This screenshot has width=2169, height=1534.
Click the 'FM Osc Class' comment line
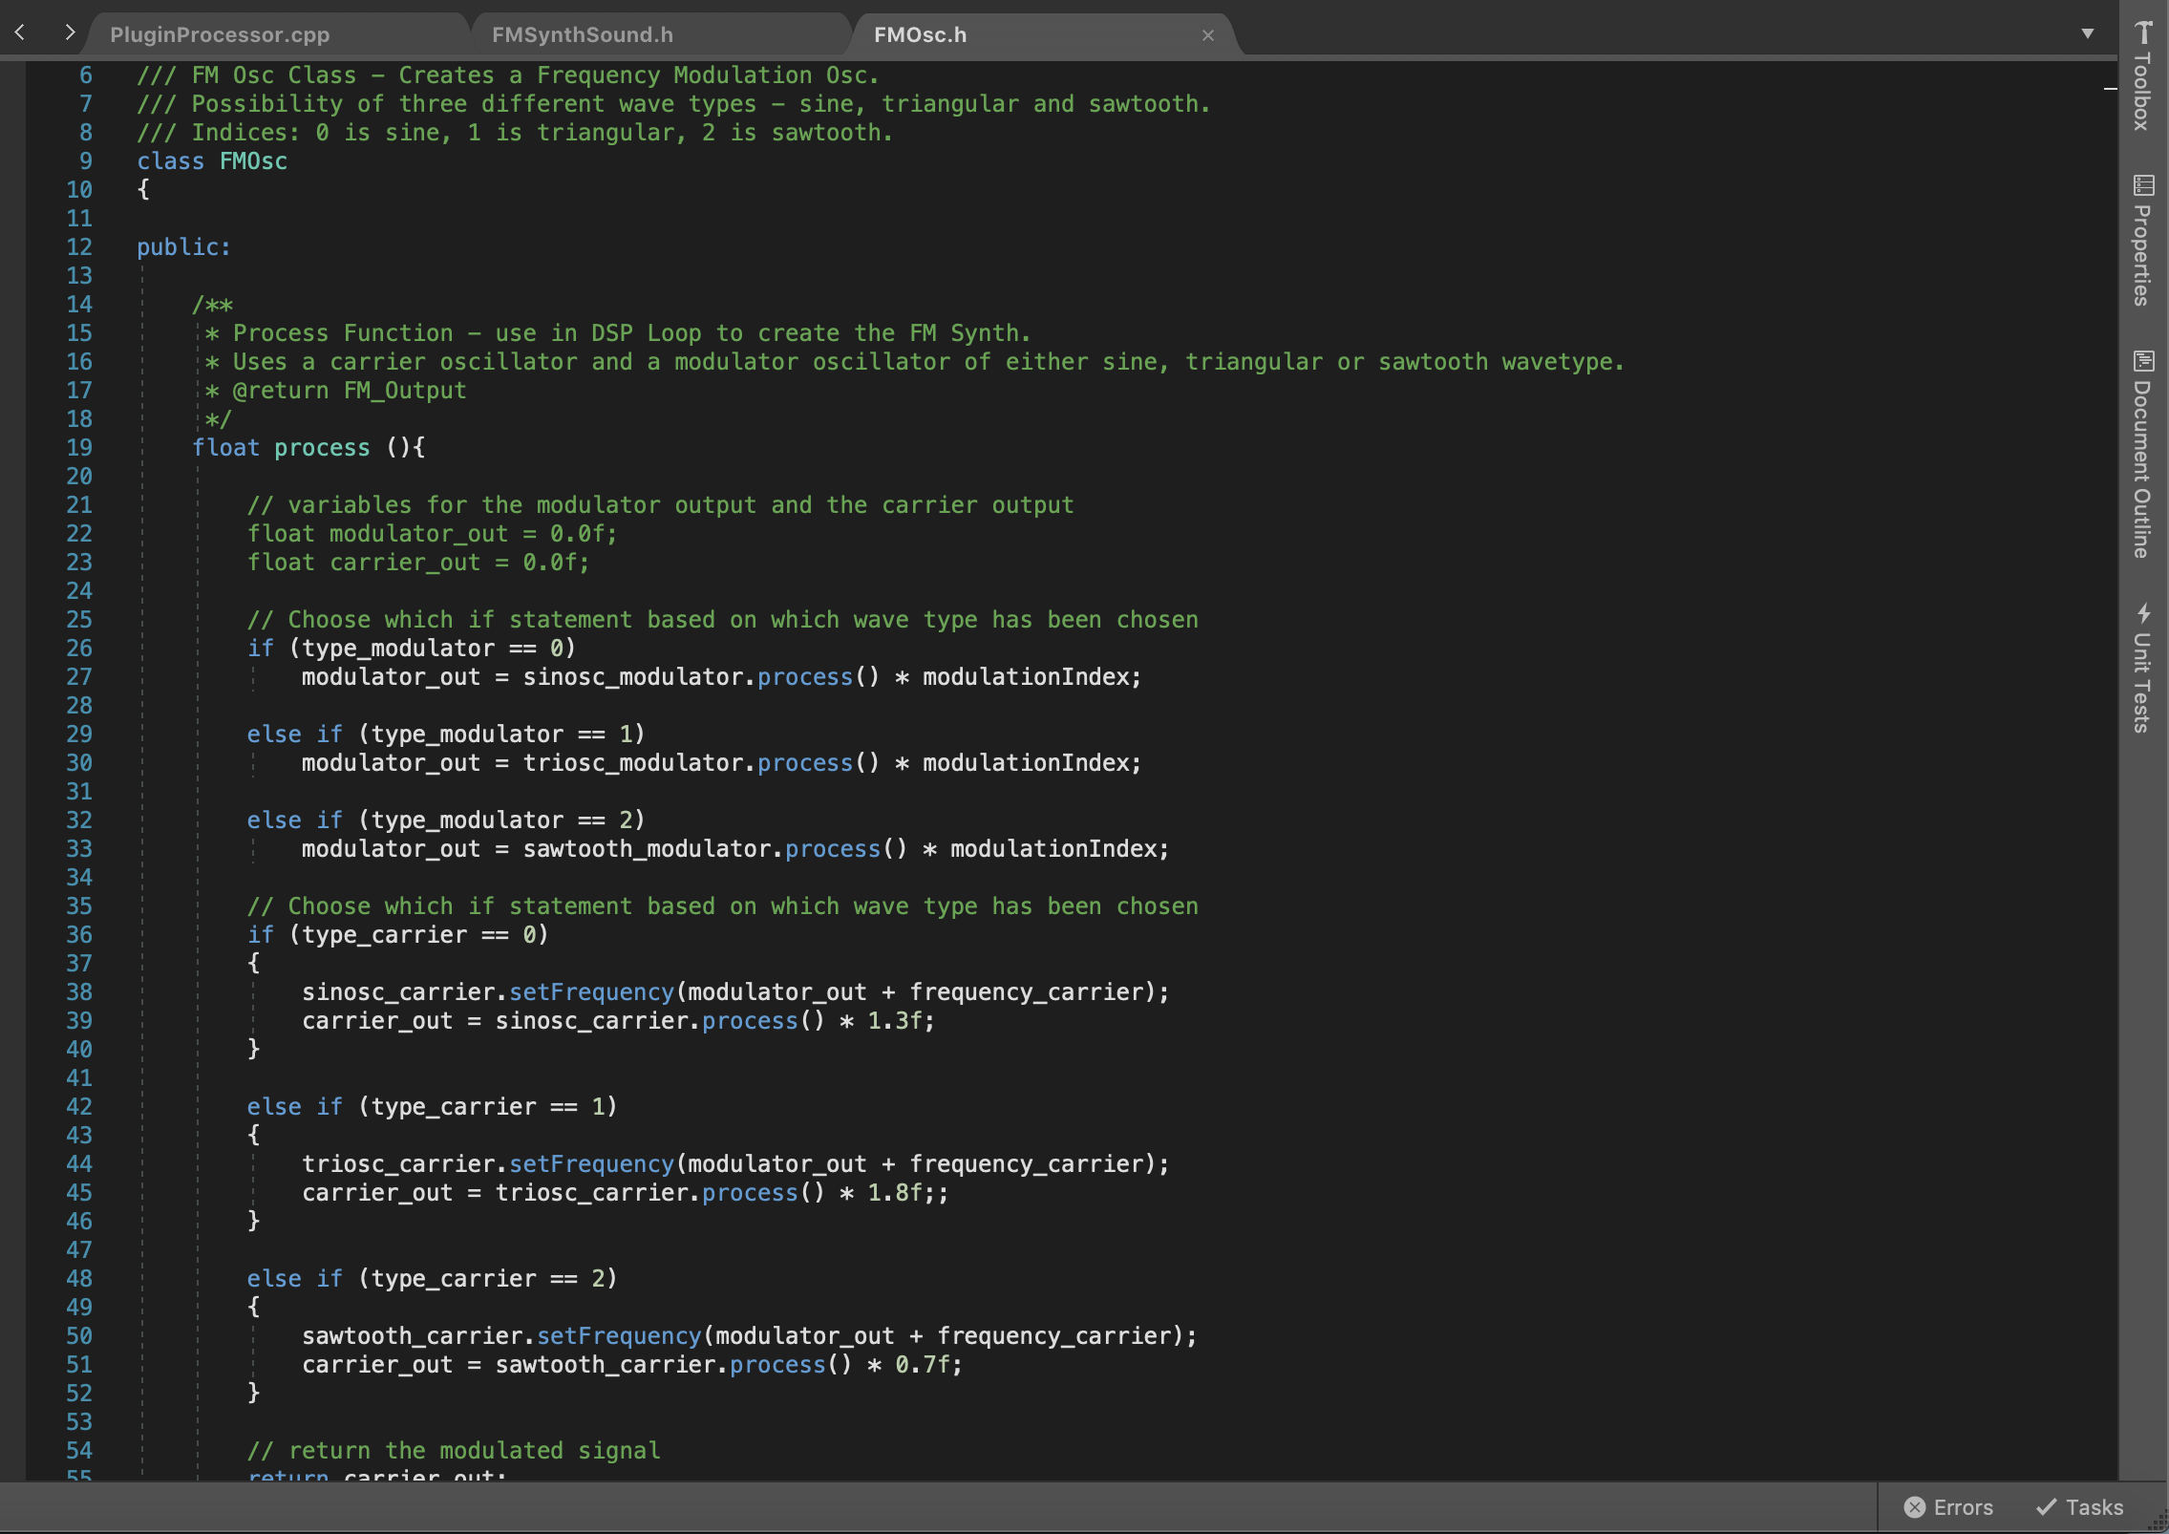coord(508,75)
